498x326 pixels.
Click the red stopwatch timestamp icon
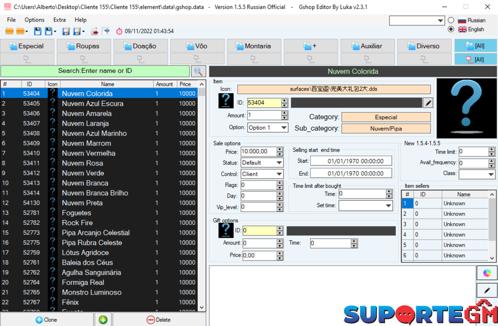coord(119,31)
